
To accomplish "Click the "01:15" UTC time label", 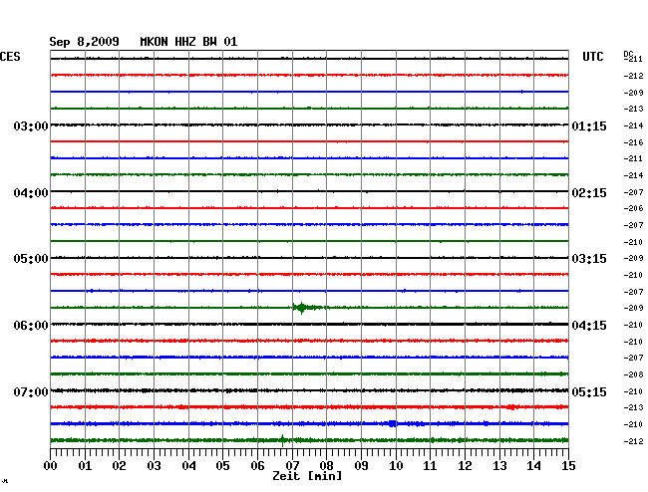I will tap(589, 125).
